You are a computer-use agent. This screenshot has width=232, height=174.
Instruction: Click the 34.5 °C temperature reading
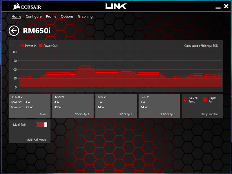pyautogui.click(x=193, y=98)
